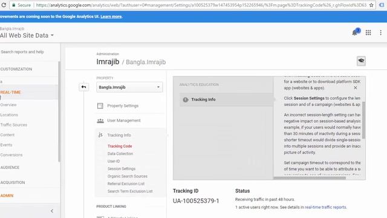Click the Imrajib account heading
Screen dimensions: 387x218
(x=108, y=62)
